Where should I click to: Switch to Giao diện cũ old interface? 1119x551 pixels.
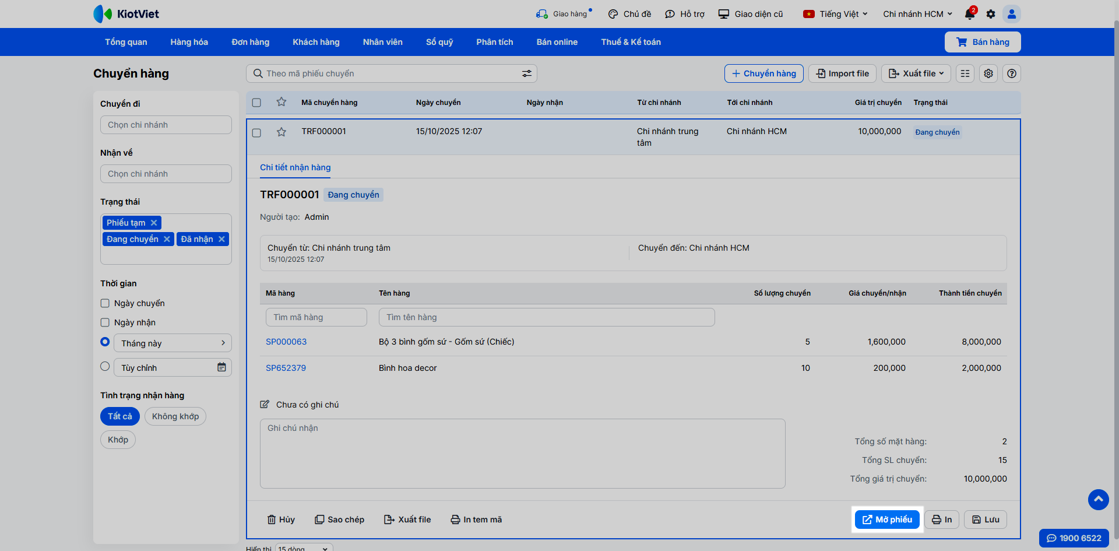(x=751, y=14)
